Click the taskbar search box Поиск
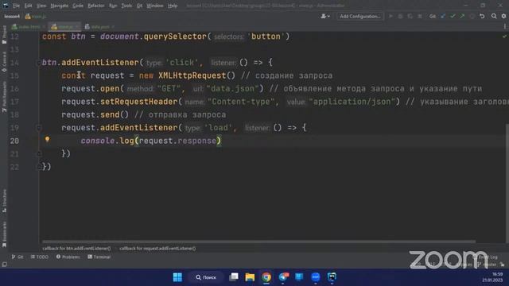509x286 pixels. (x=206, y=277)
